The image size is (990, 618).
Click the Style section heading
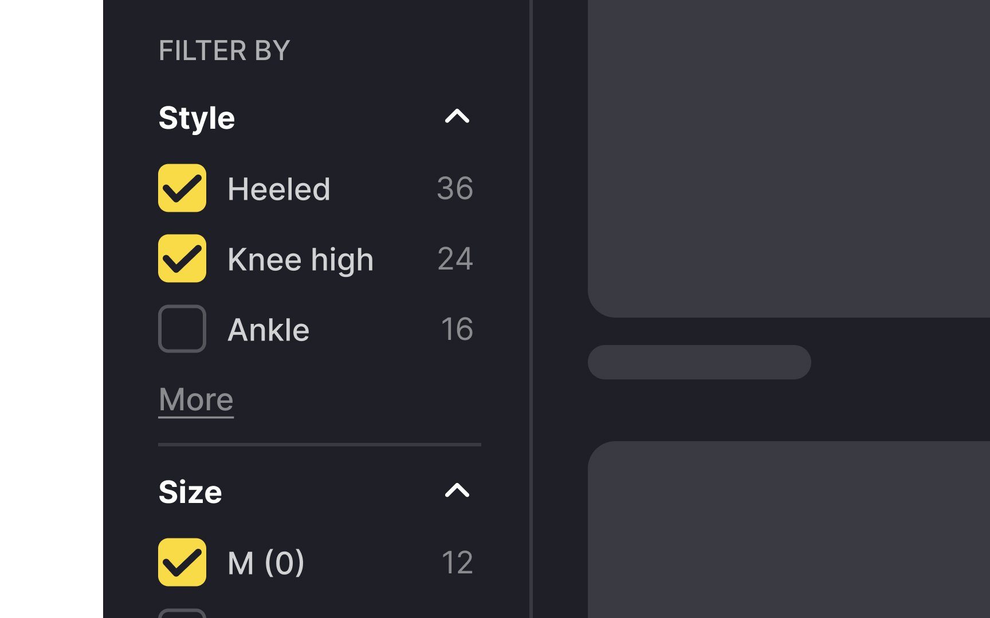coord(197,118)
